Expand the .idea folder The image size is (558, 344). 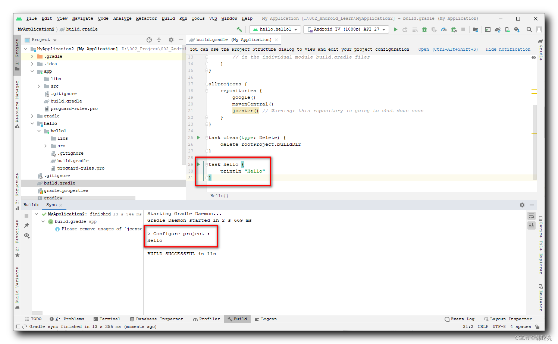32,64
